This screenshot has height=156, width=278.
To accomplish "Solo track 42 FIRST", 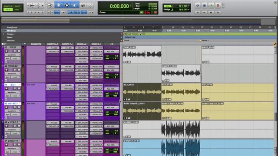I will 15,51.
